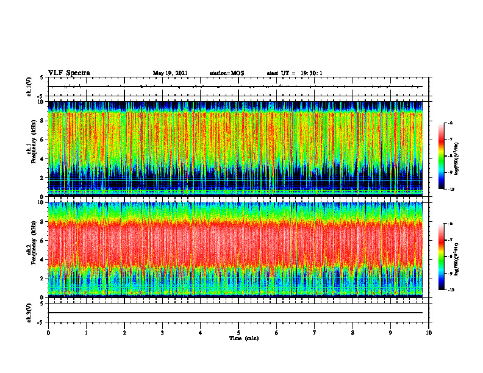This screenshot has height=373, width=483.
Task: Click ch.1 frequency tick label "4"
Action: tap(43, 159)
